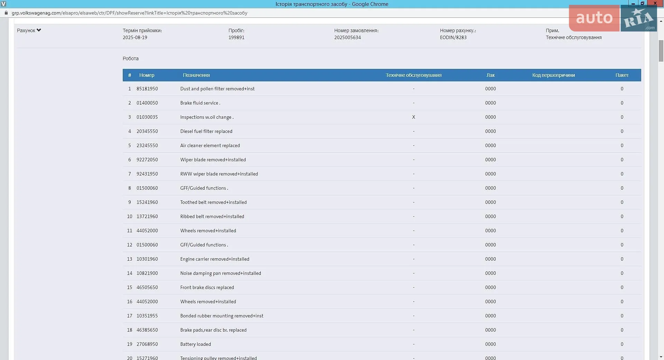Click the Позначення column header
The image size is (664, 360).
pyautogui.click(x=196, y=75)
